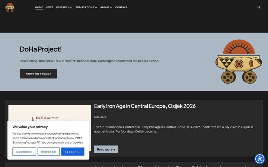The height and width of the screenshot is (167, 268).
Task: Open the article titled Early Iron Age in Central Europe, Osijek 2026
Action: pyautogui.click(x=145, y=106)
